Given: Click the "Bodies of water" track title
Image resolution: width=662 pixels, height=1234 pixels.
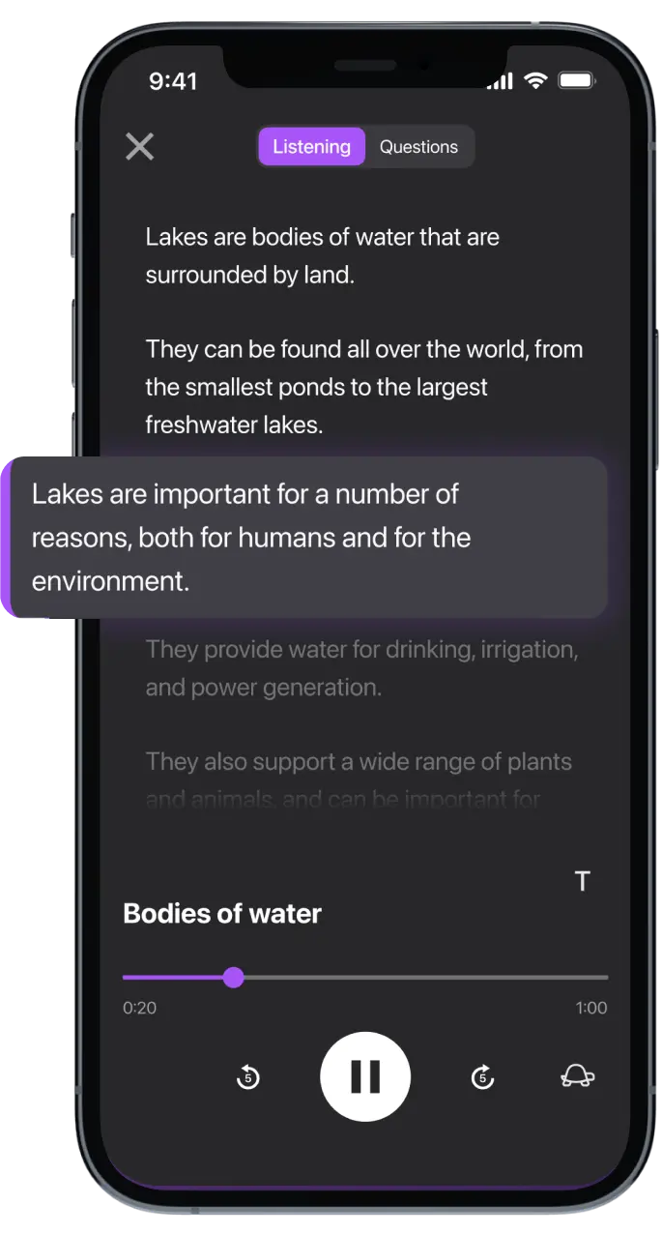Looking at the screenshot, I should pyautogui.click(x=222, y=914).
